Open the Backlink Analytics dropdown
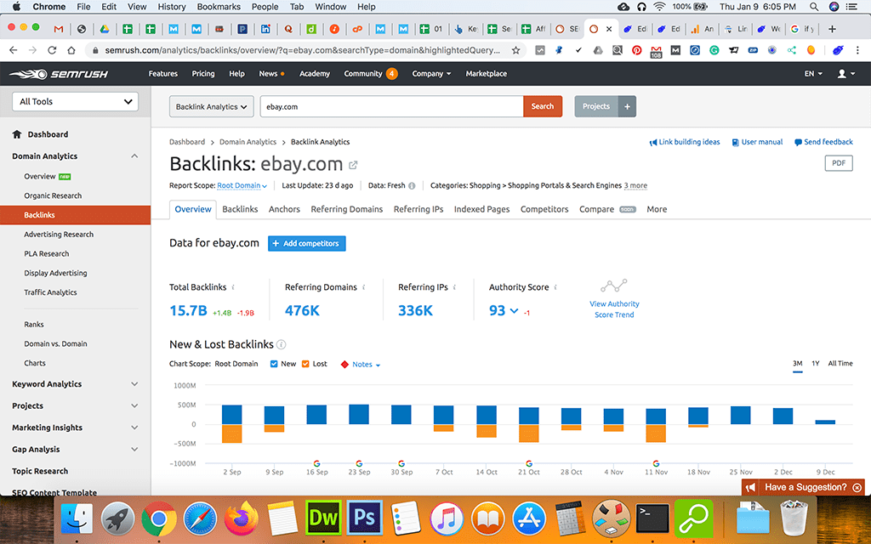871x544 pixels. pos(212,106)
